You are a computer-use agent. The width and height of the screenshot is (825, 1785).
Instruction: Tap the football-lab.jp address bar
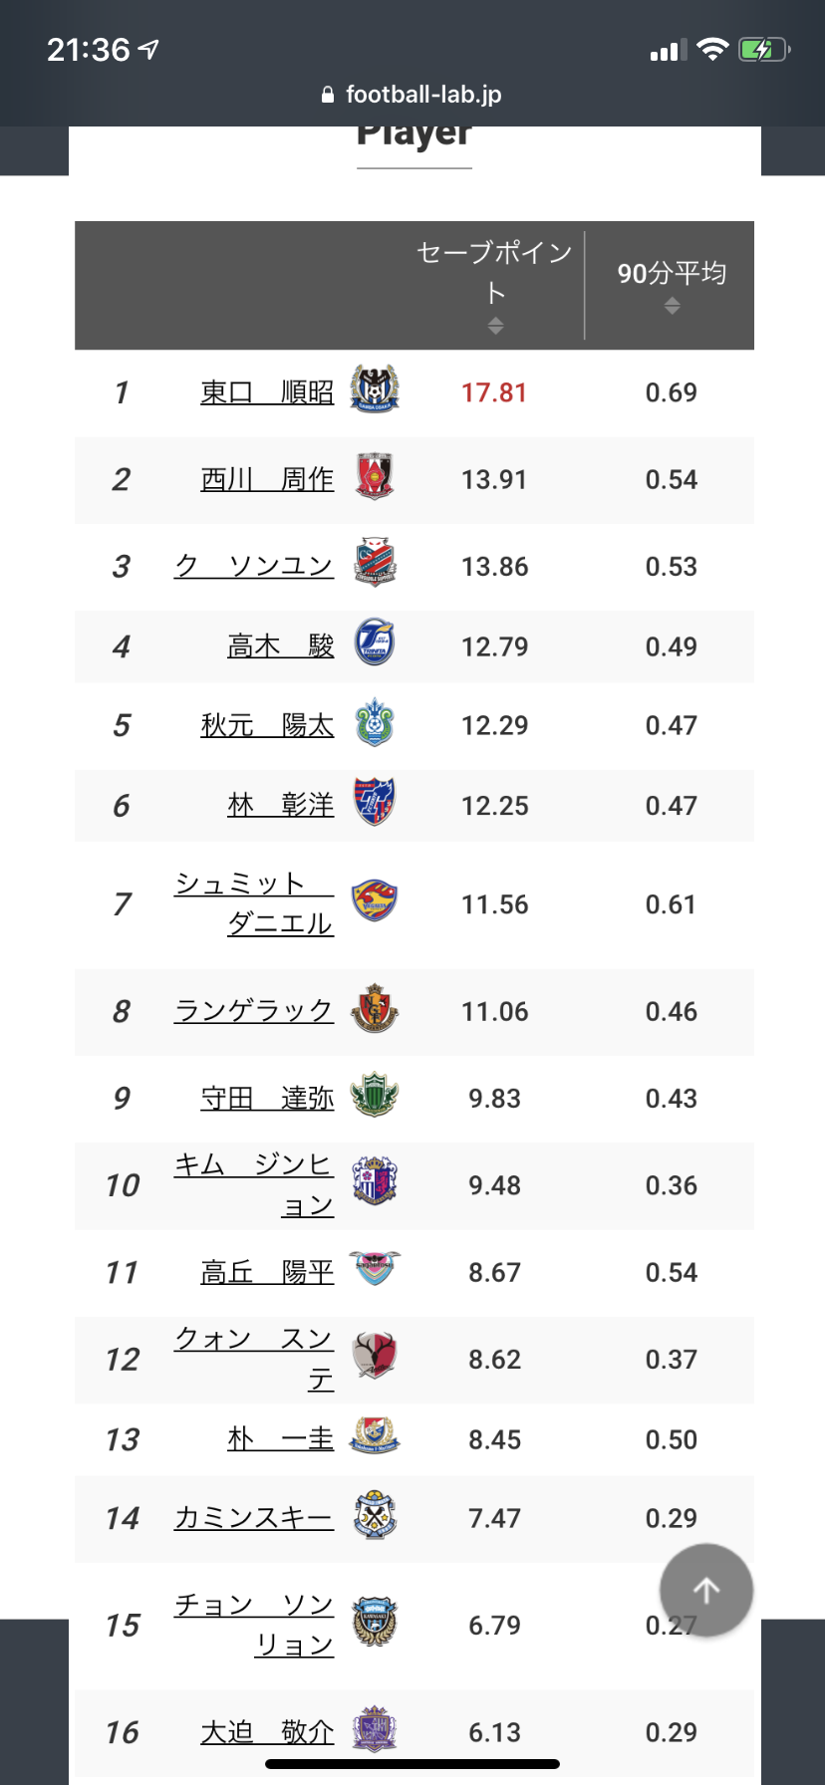[x=412, y=95]
